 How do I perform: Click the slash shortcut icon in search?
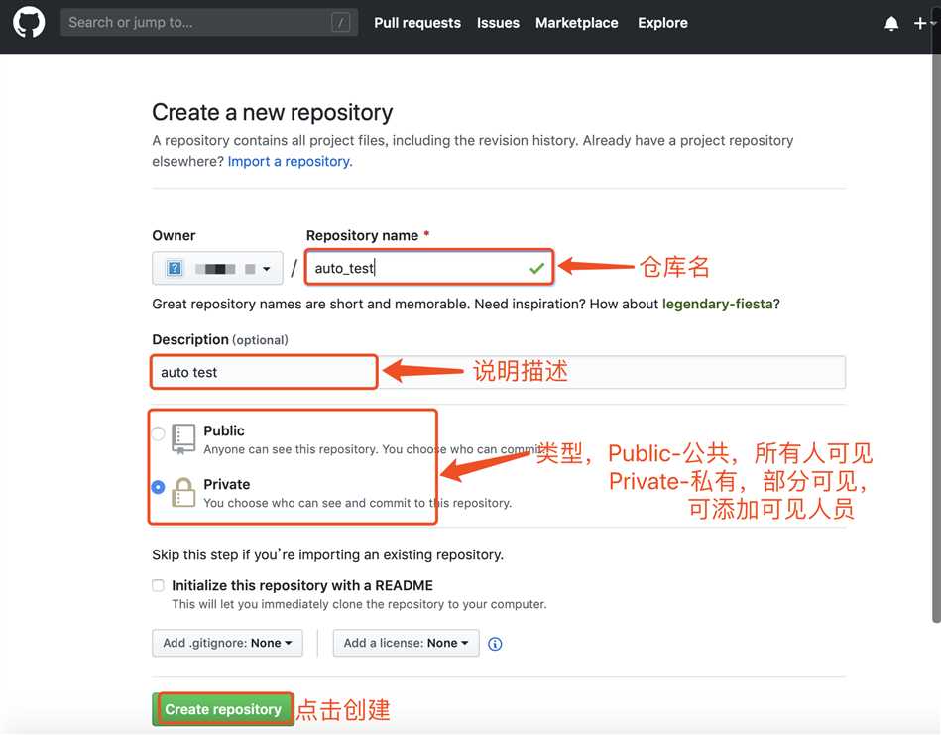coord(340,23)
